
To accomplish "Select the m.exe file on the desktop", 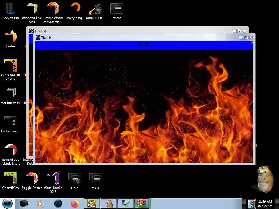I will pyautogui.click(x=96, y=180).
